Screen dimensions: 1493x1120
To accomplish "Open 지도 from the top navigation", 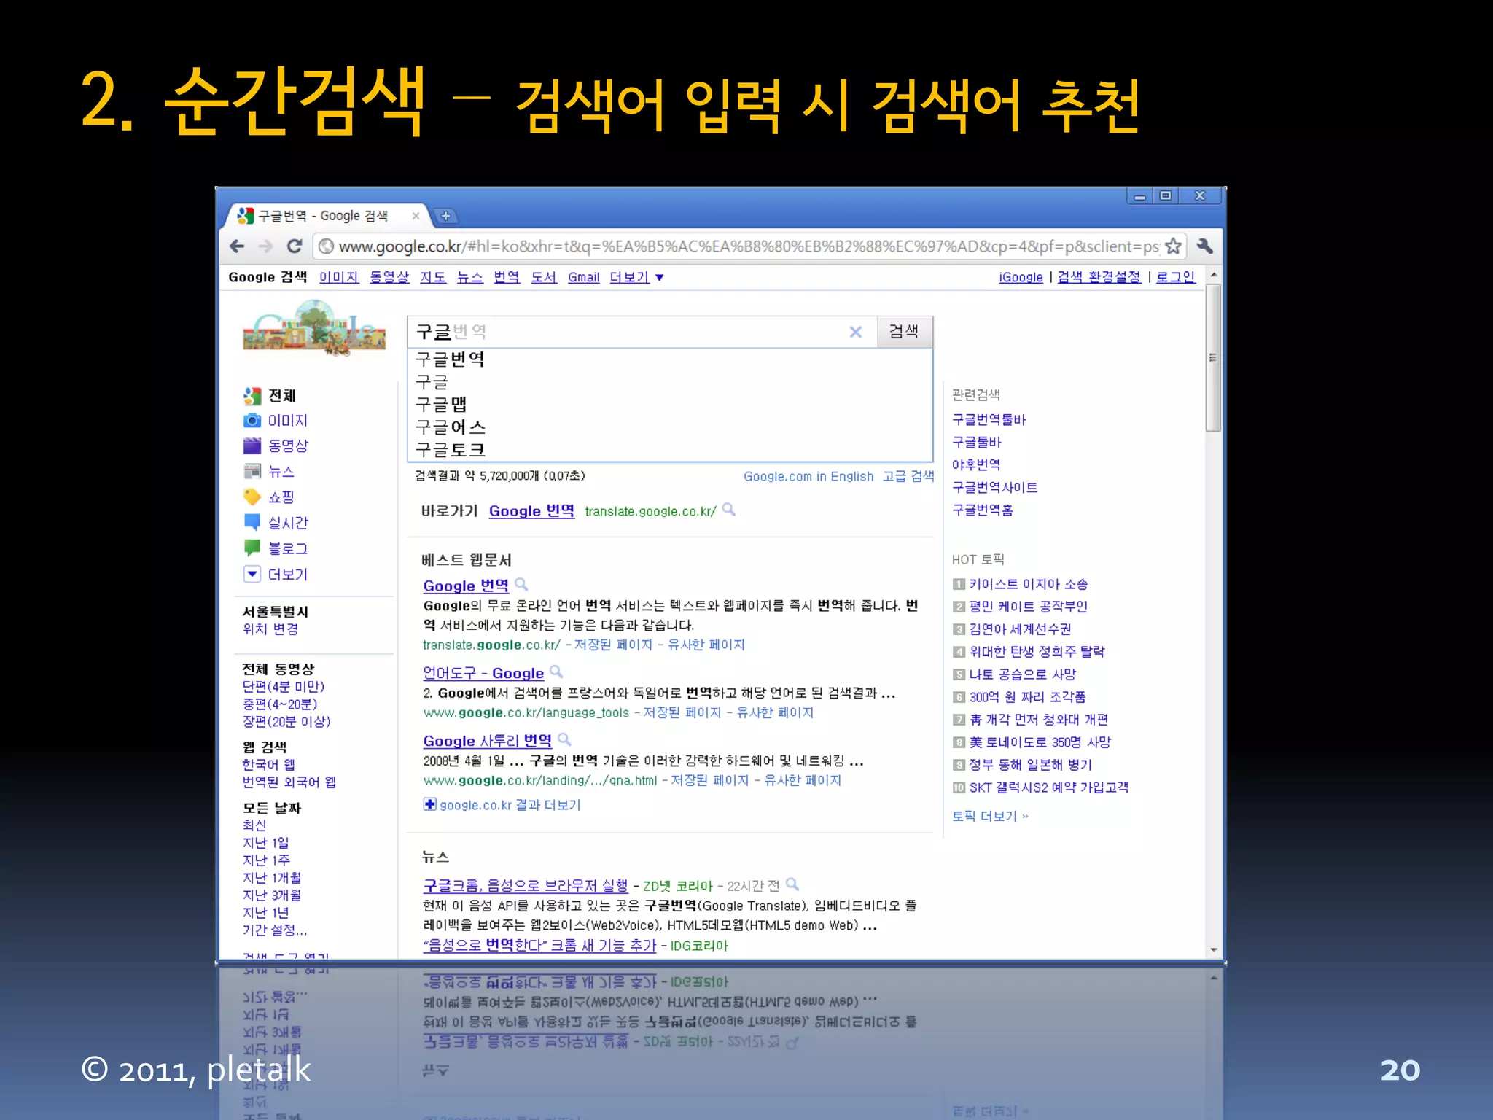I will 433,277.
